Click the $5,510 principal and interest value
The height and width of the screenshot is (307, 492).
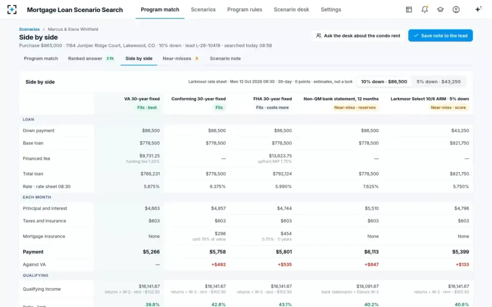[372, 208]
